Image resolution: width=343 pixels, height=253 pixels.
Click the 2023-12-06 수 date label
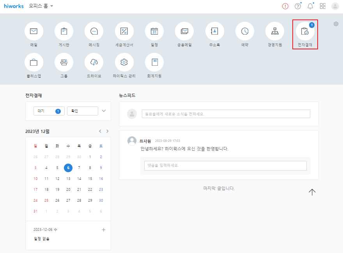[x=45, y=230]
